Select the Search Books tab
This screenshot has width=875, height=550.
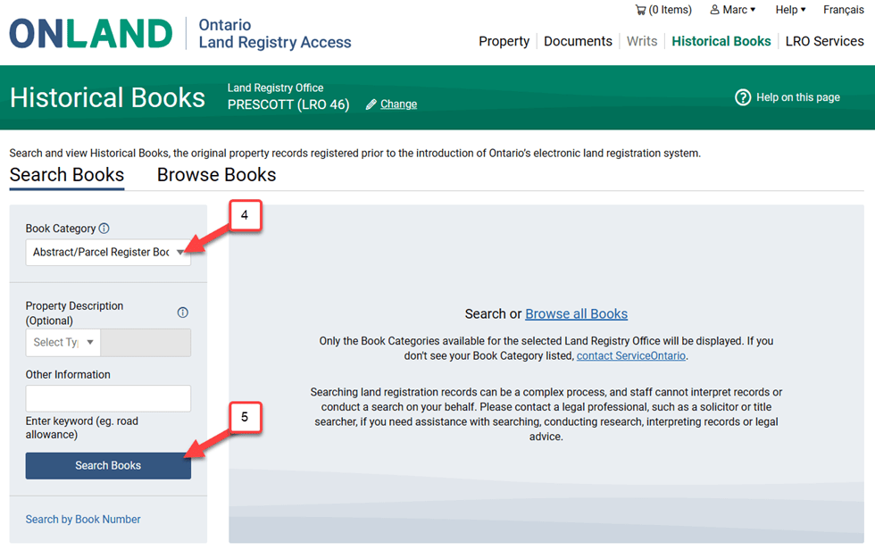tap(67, 175)
